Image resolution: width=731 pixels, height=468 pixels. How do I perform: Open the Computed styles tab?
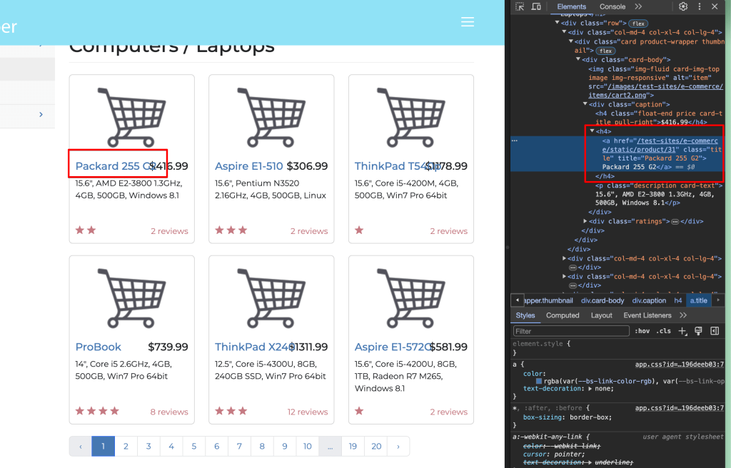tap(563, 315)
